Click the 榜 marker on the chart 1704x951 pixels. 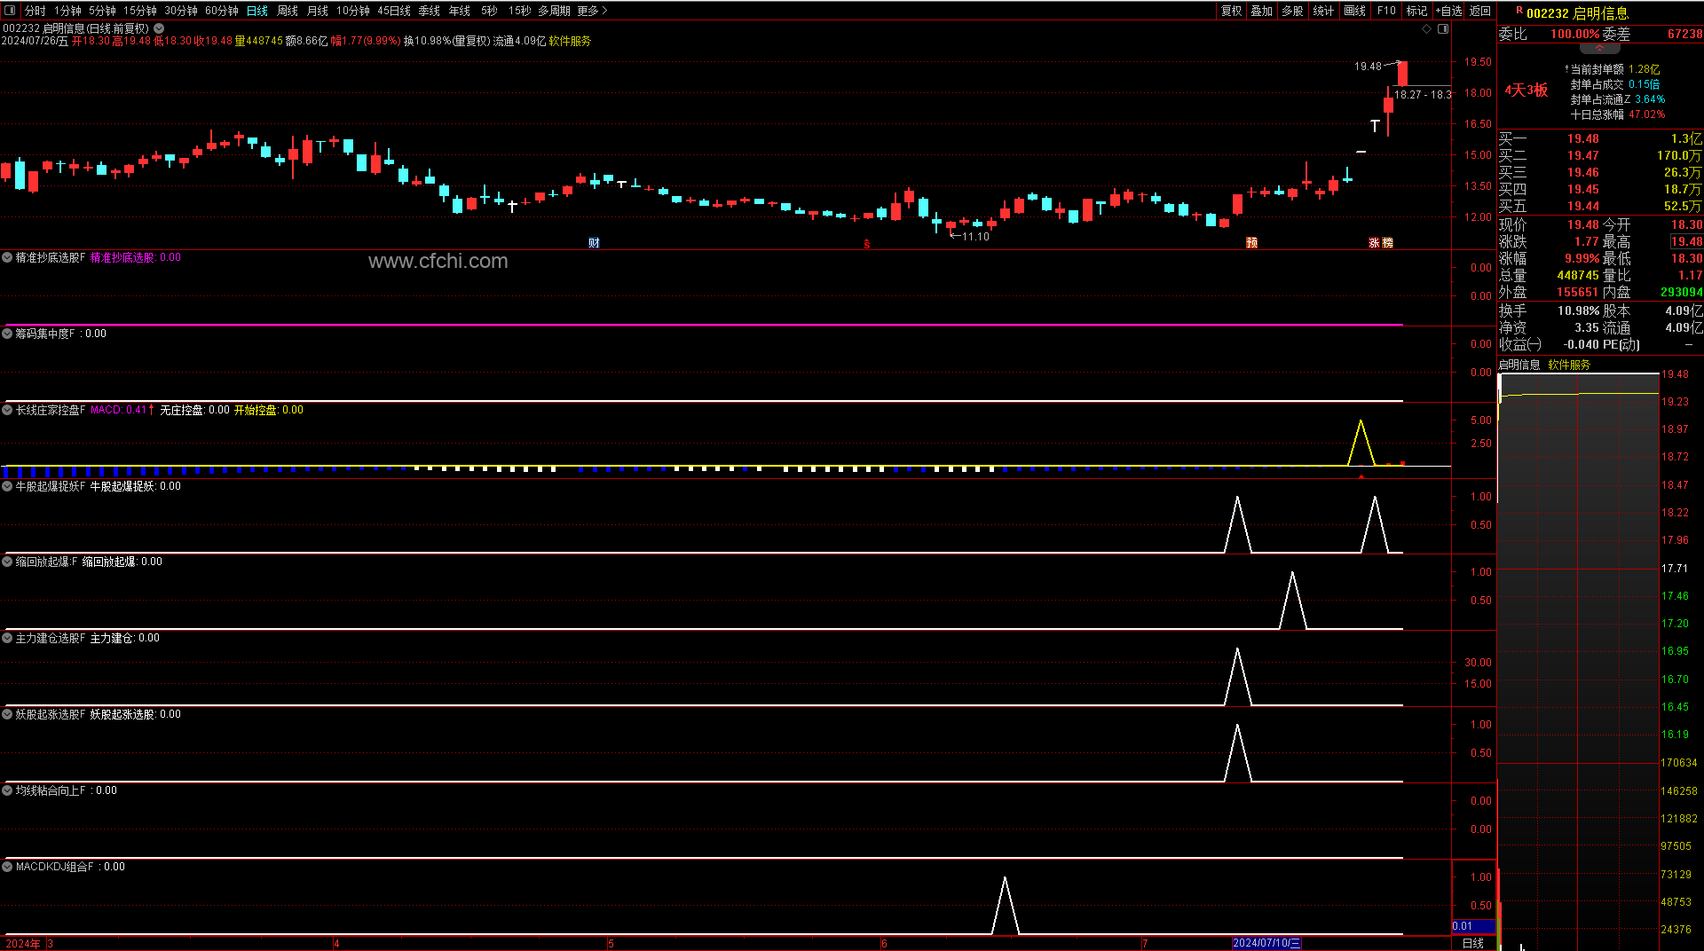1388,243
